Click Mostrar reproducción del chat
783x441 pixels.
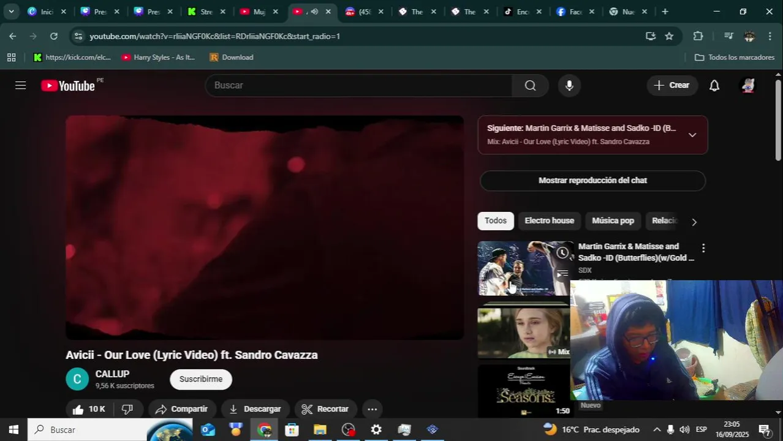[592, 181]
